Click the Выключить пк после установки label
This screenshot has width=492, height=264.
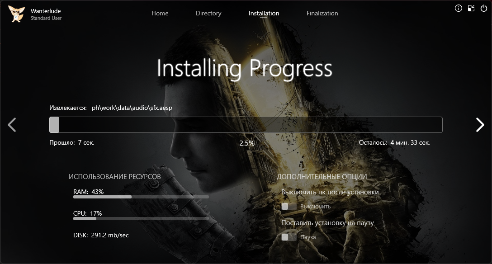(x=330, y=192)
